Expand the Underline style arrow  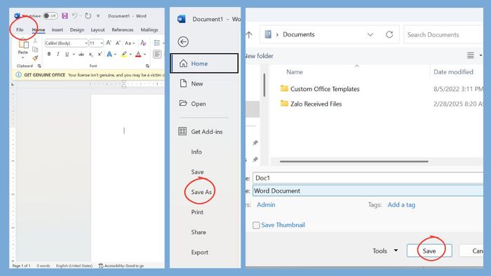coord(74,55)
